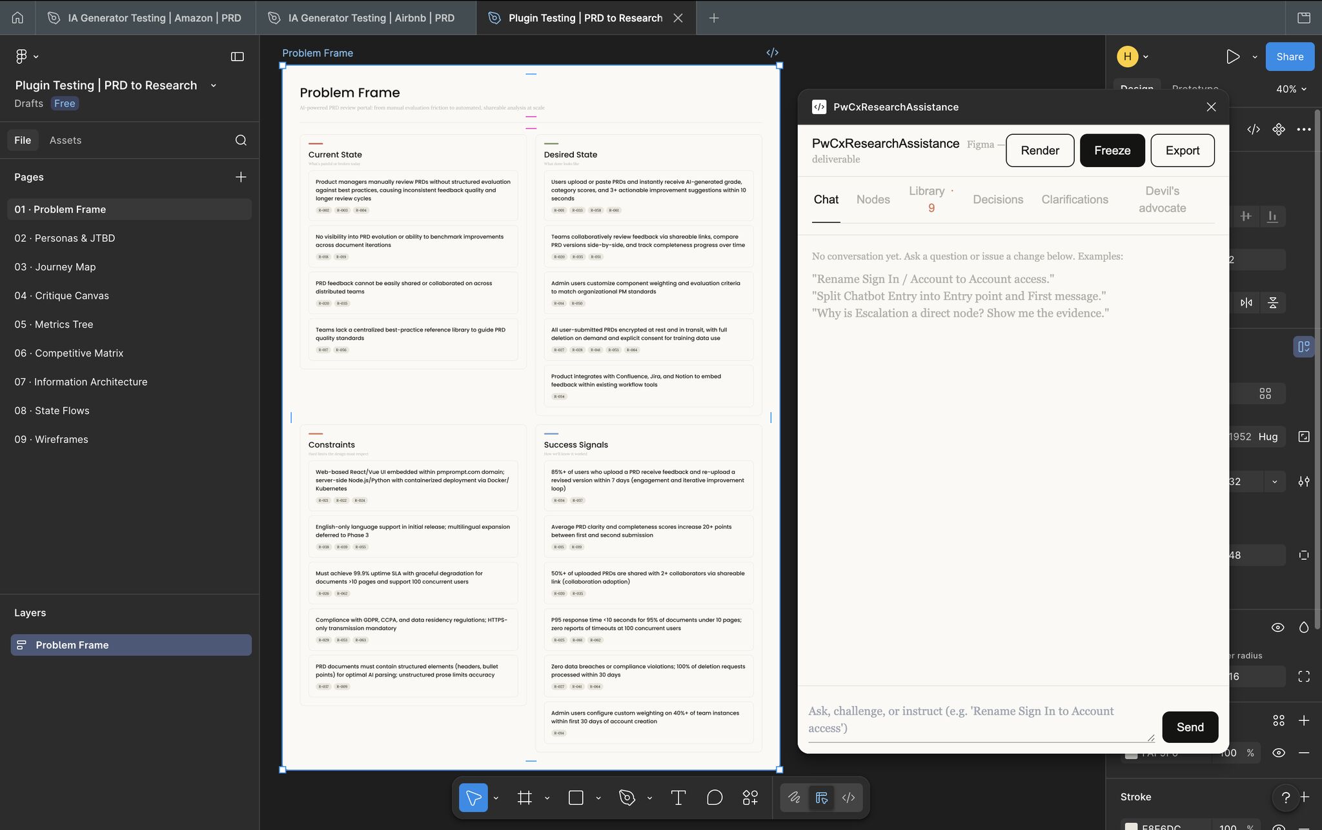Open the Devil's advocate tab

click(1162, 199)
